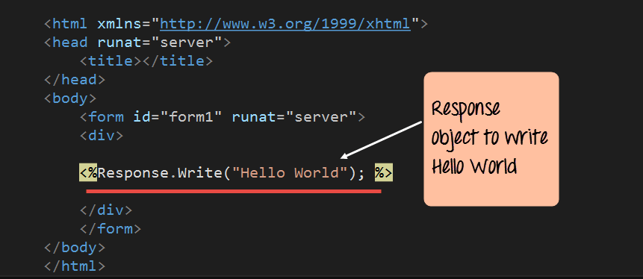Click the "Hello World" string literal
This screenshot has width=643, height=279.
coord(290,173)
